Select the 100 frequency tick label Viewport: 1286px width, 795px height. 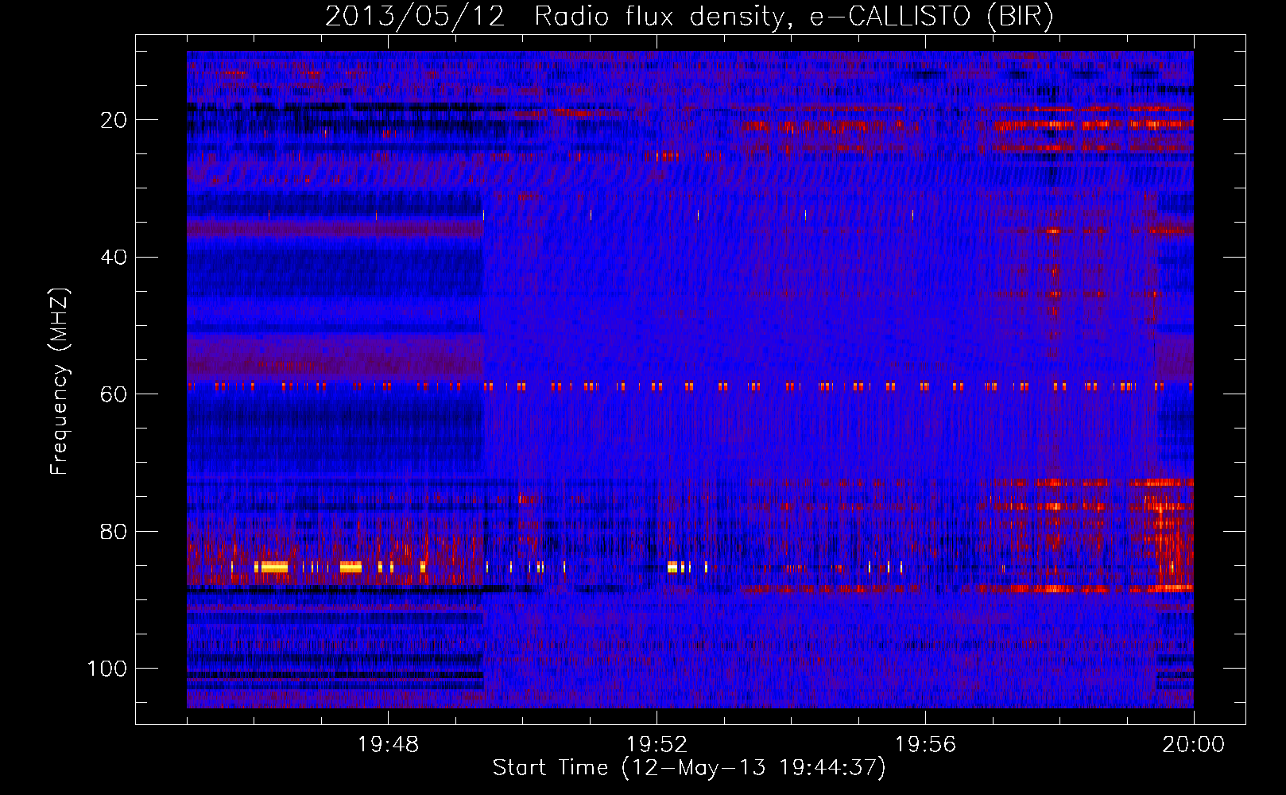107,669
